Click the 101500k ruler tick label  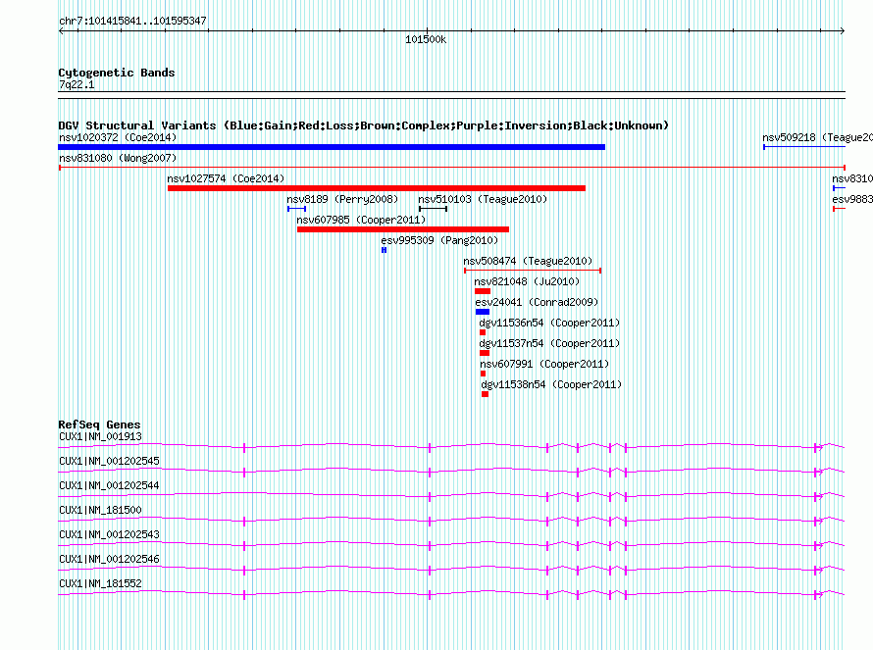pyautogui.click(x=426, y=39)
